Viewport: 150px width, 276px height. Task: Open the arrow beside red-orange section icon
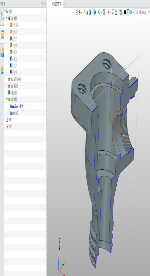101,13
